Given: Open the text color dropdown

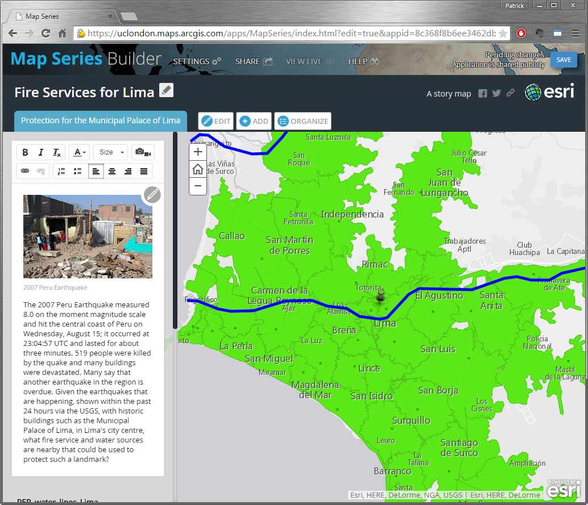Looking at the screenshot, I should coord(80,152).
